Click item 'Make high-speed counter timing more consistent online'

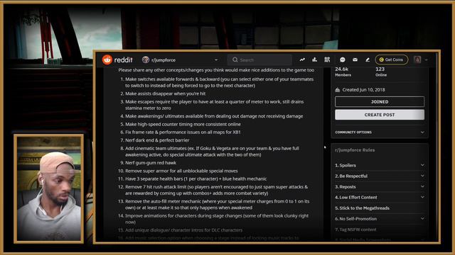pos(183,125)
